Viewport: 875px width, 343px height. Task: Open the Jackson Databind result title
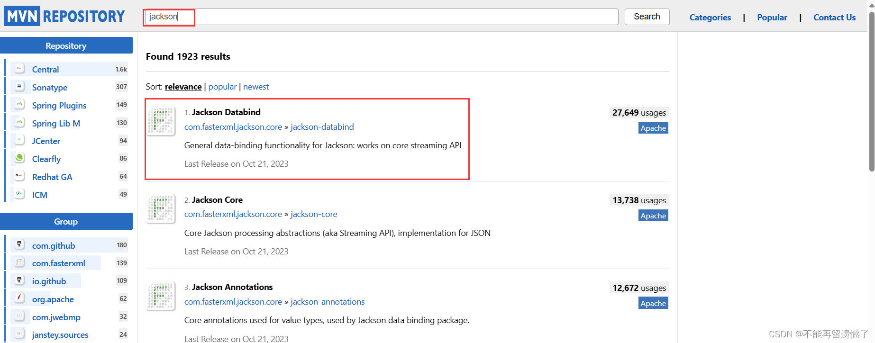pyautogui.click(x=226, y=112)
